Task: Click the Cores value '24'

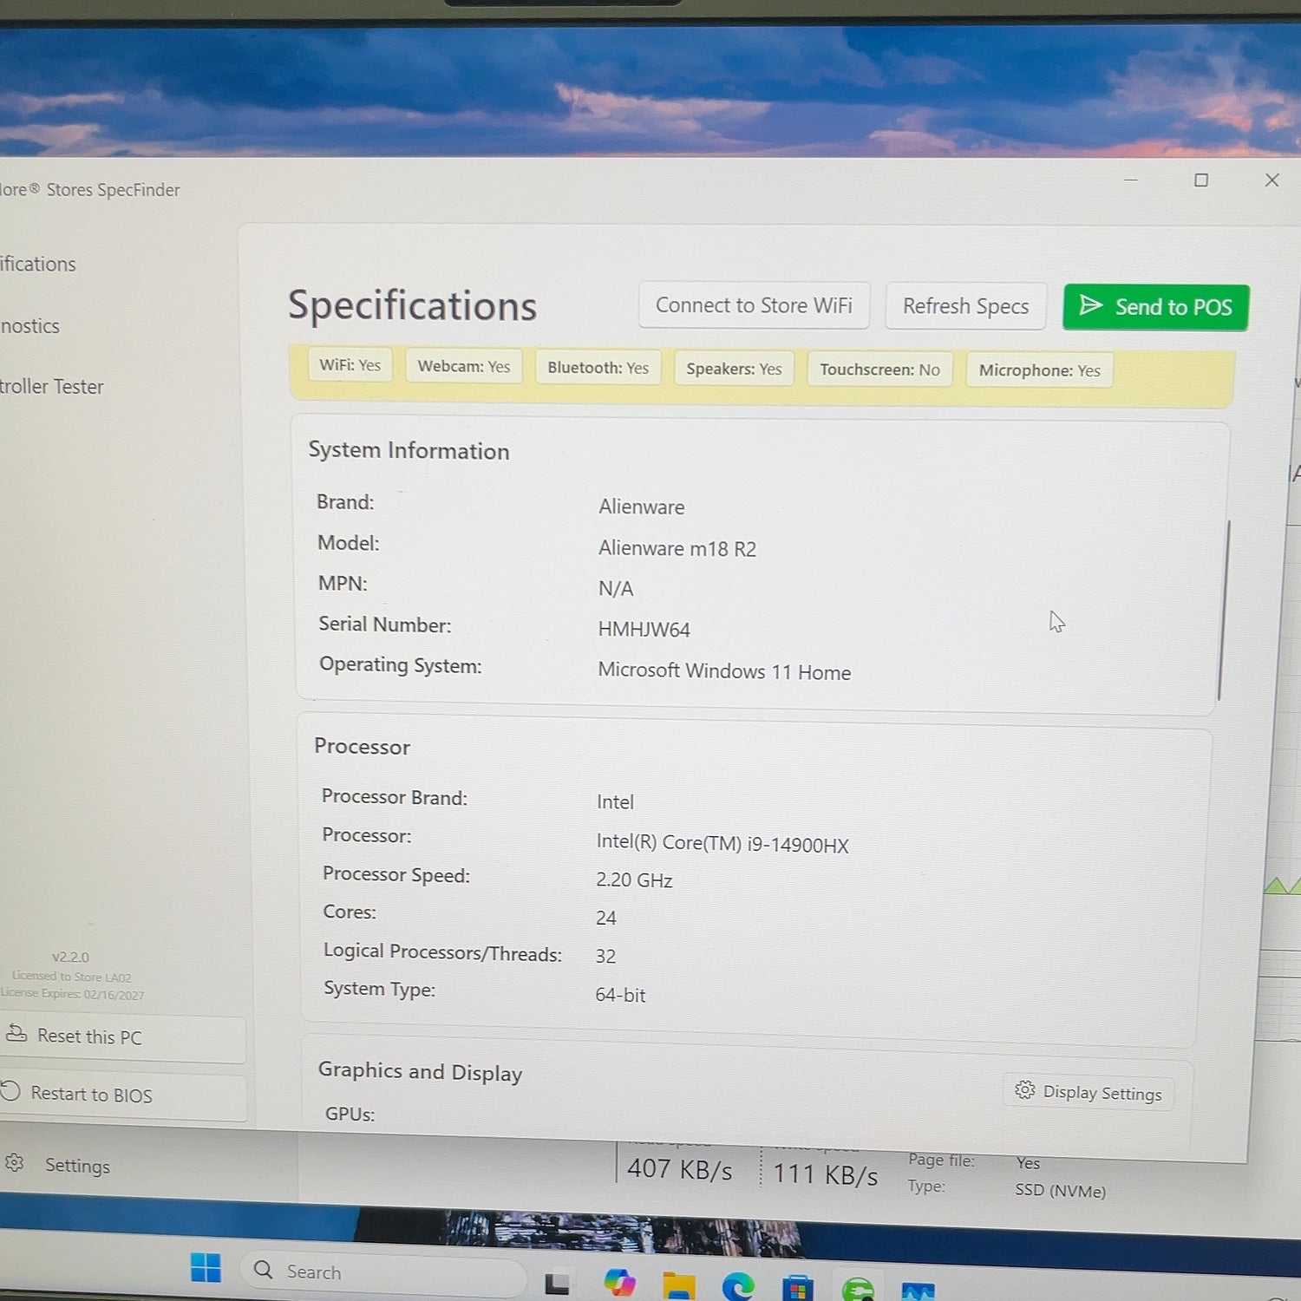Action: tap(605, 918)
